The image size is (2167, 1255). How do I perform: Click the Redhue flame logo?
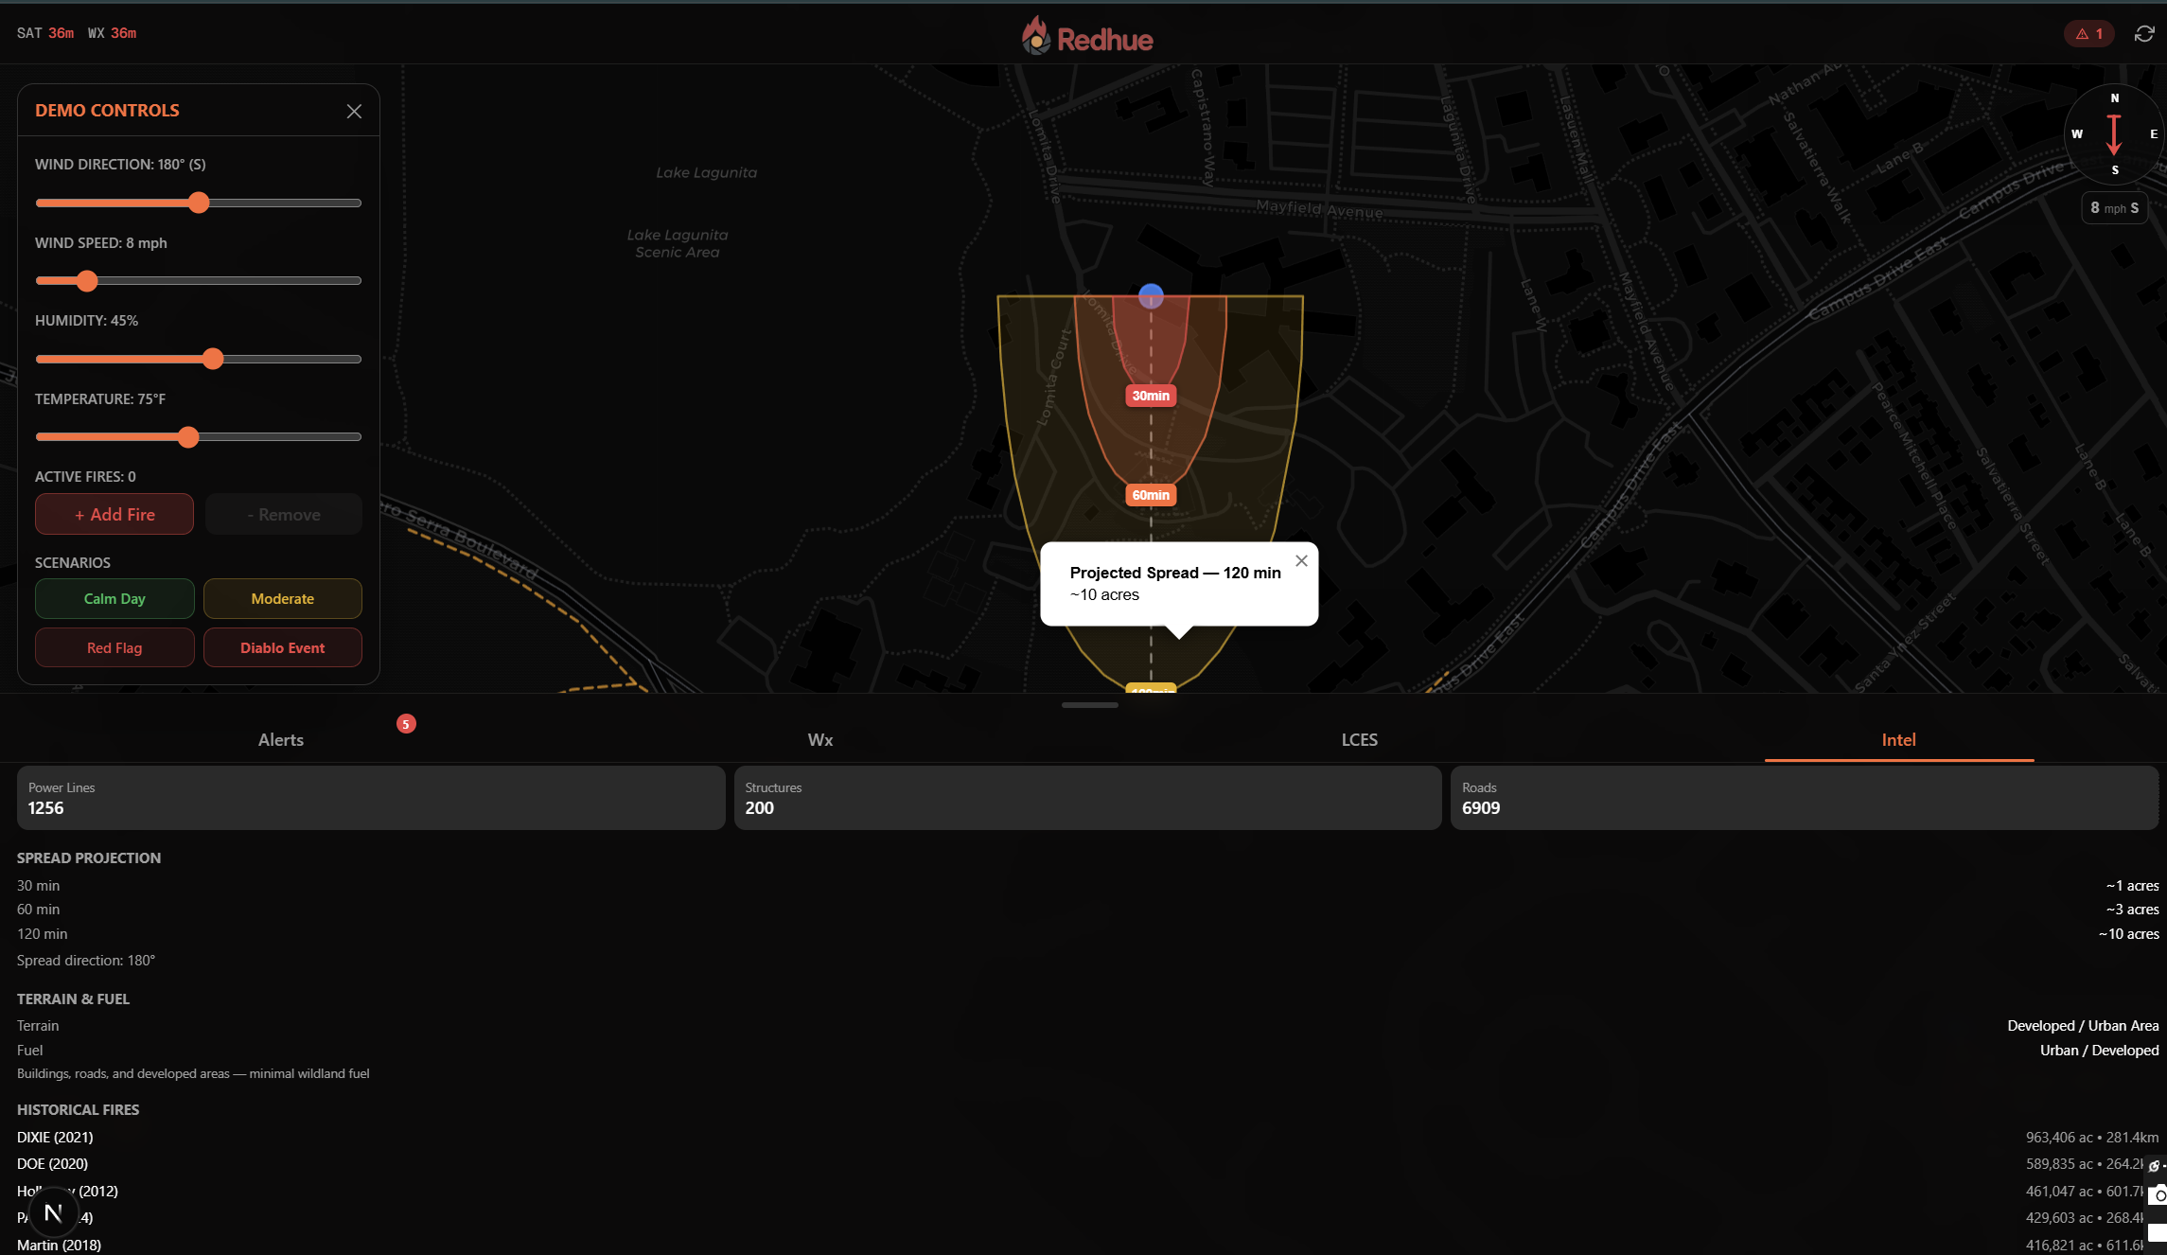(x=1036, y=37)
